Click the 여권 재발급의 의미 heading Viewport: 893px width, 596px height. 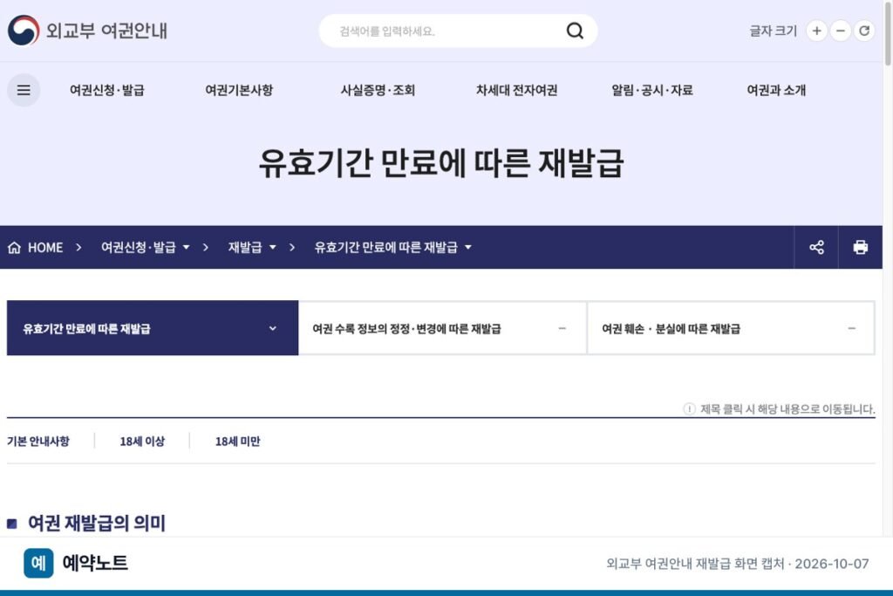(96, 523)
